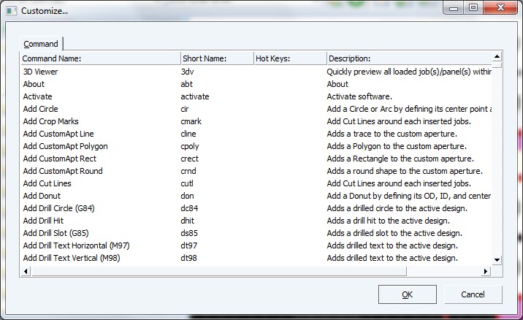
Task: Click the Description column header
Action: click(409, 58)
